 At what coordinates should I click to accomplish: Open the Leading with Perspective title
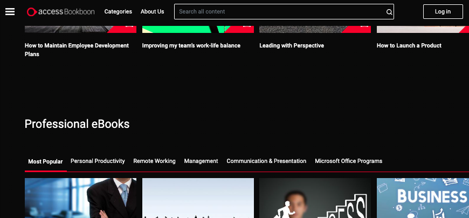(292, 46)
